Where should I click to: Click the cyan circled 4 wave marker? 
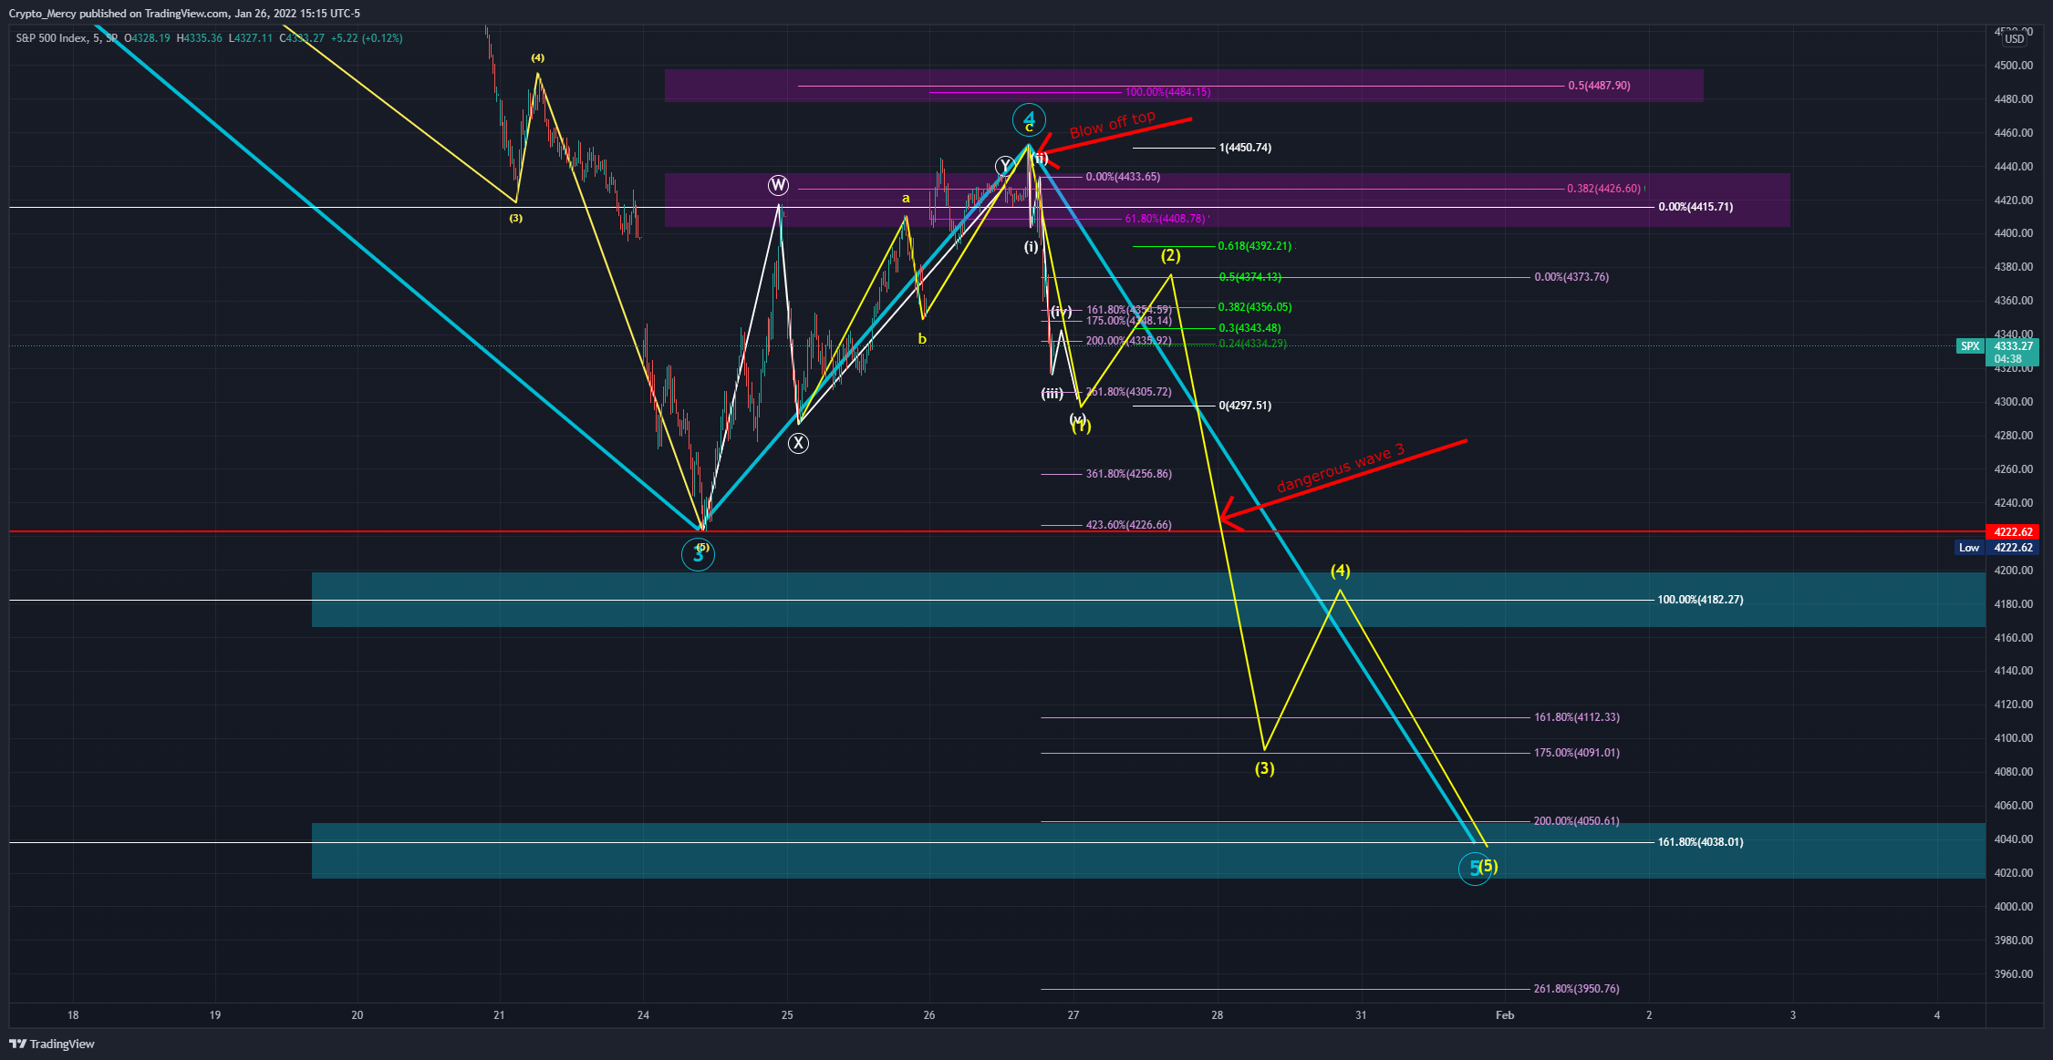click(1029, 119)
